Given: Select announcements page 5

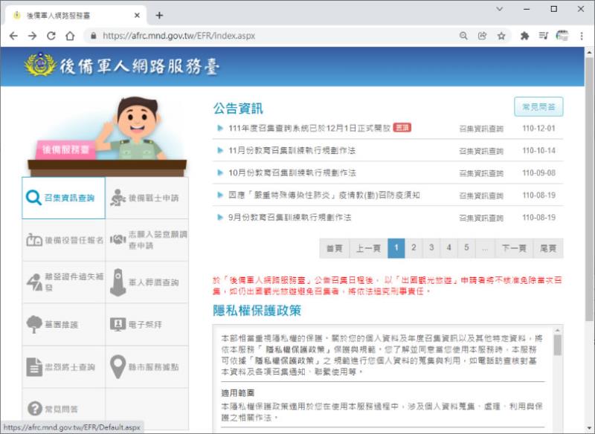Looking at the screenshot, I should tap(466, 248).
